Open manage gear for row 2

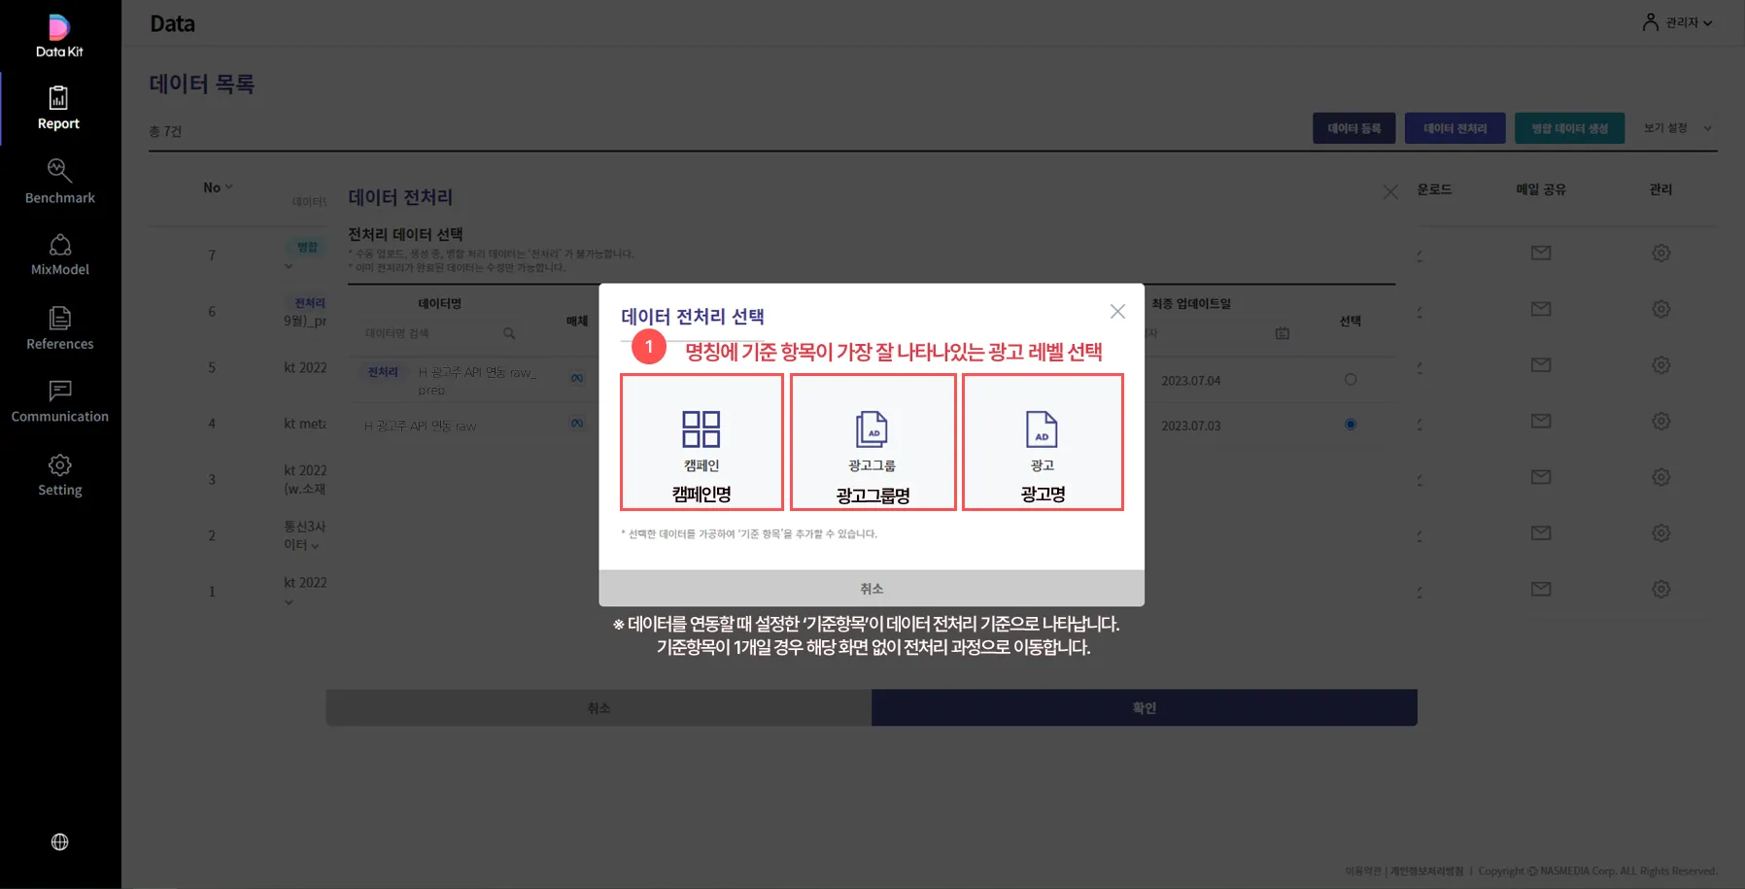click(x=1661, y=533)
